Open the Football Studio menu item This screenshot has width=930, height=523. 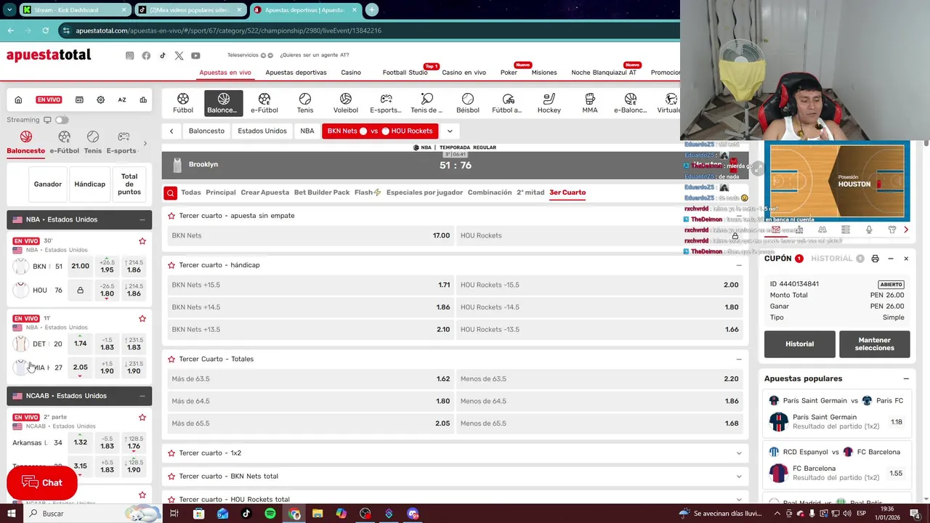[405, 73]
